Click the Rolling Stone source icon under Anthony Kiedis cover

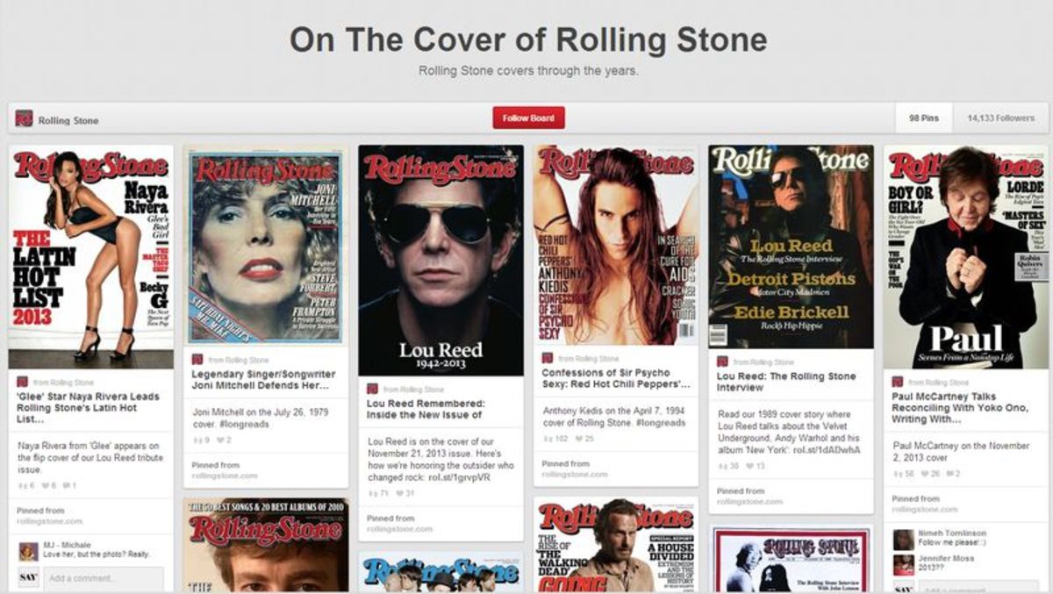(547, 358)
